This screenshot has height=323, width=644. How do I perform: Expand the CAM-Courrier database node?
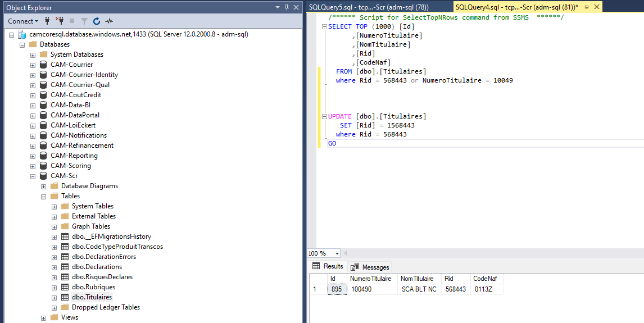(x=33, y=65)
